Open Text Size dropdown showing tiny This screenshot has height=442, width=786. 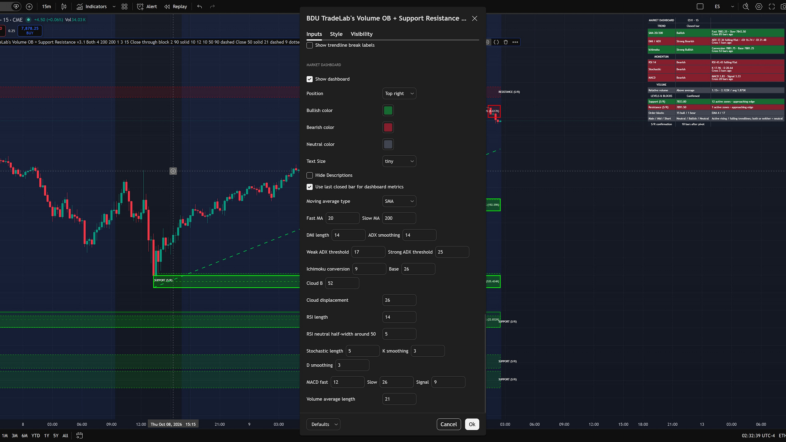click(399, 161)
